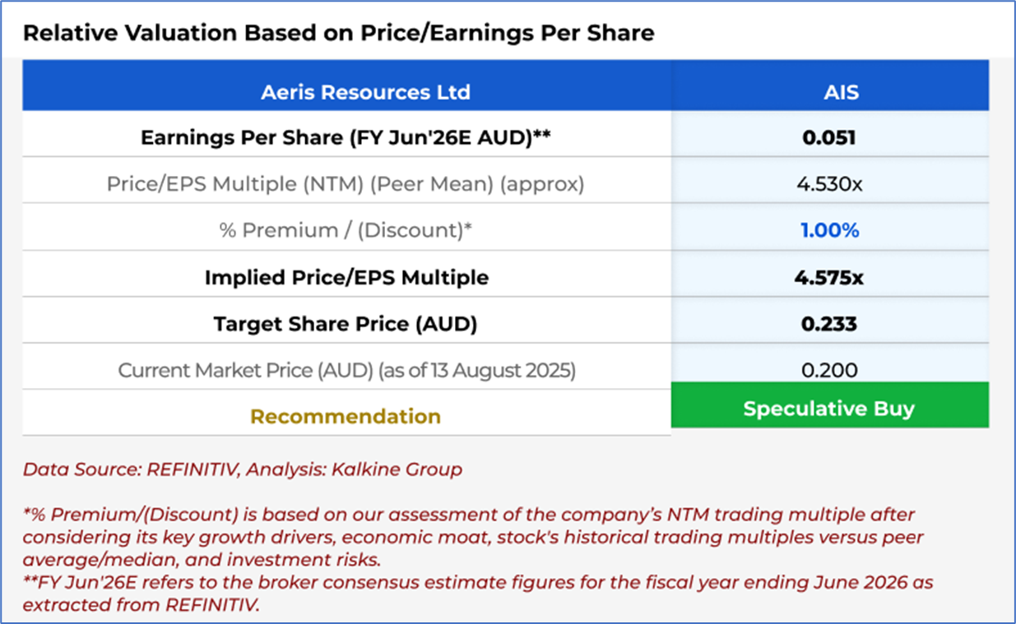Click the blue 1.00% premium value
1016x624 pixels.
(829, 230)
